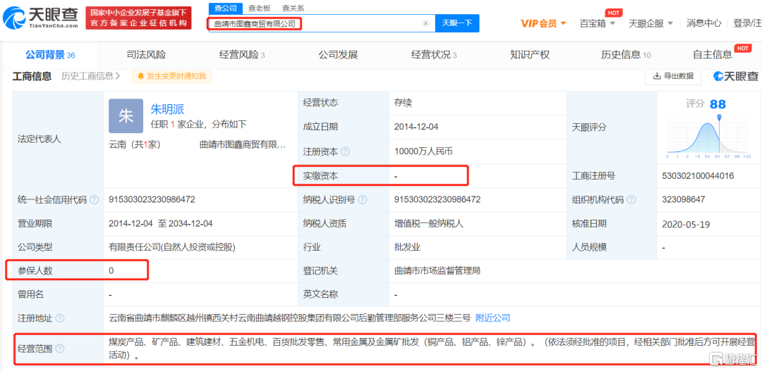Click the help icon next to 注册资本

pos(345,151)
